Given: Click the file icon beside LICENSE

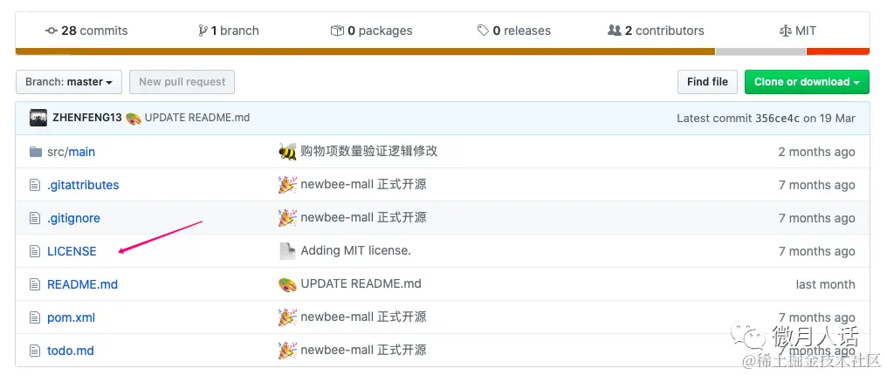Looking at the screenshot, I should point(35,251).
